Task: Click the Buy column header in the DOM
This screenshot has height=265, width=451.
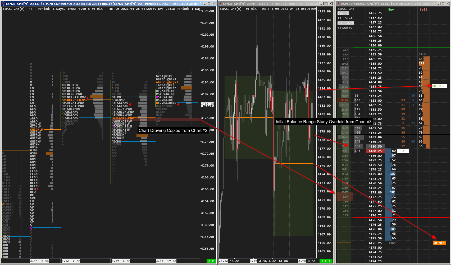Action: tap(391, 10)
